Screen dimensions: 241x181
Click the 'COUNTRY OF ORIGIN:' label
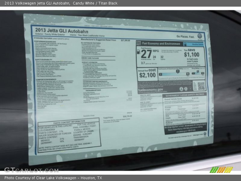pos(83,132)
